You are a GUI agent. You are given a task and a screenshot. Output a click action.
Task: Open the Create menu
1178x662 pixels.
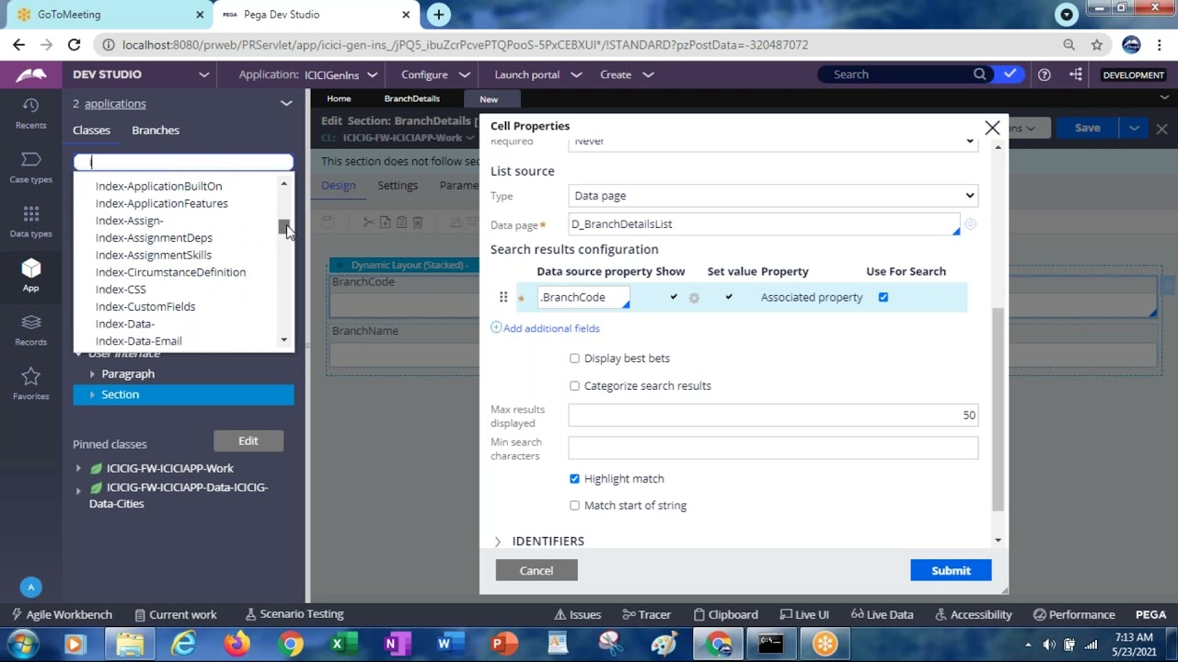tap(627, 74)
